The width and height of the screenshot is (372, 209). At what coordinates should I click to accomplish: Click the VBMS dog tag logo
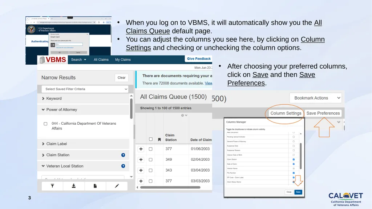pos(42,60)
